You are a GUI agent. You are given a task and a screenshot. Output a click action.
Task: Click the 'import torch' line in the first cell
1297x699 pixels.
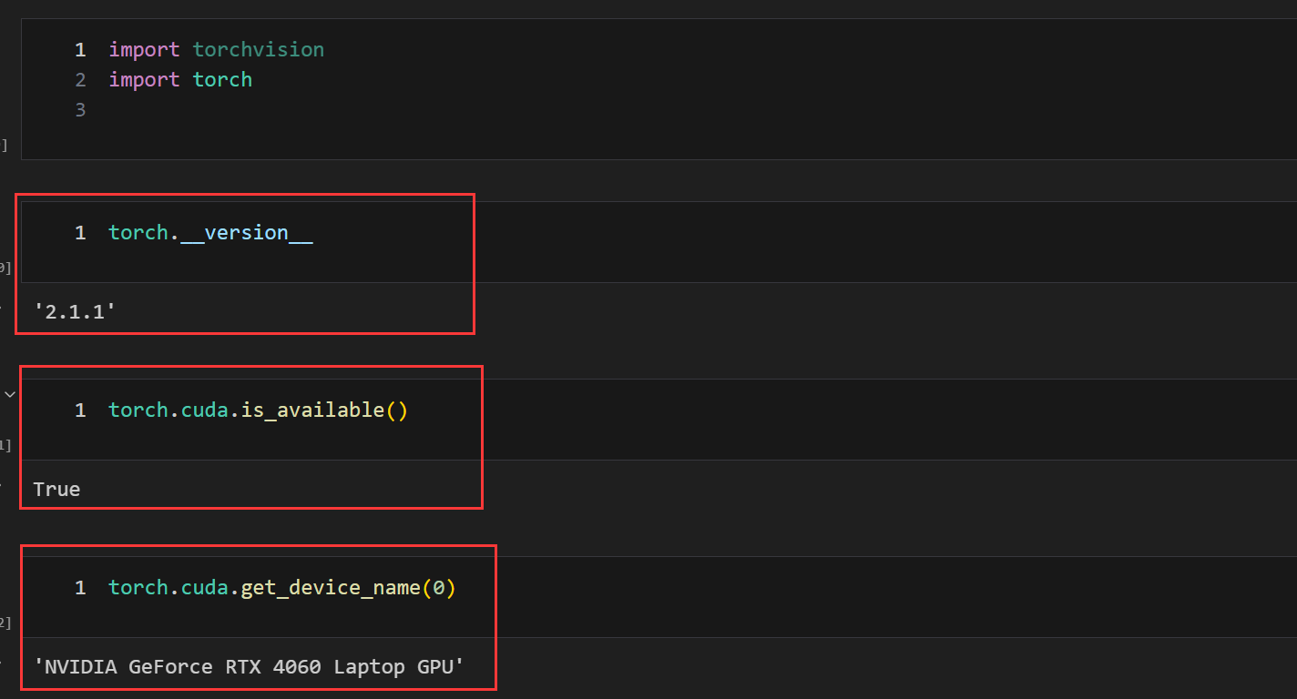[x=180, y=79]
